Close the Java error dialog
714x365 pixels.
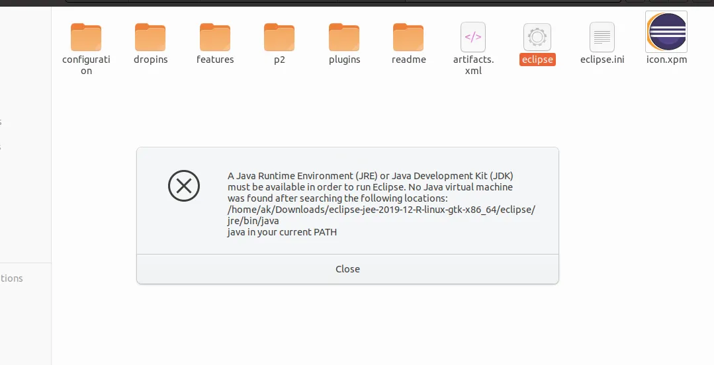pyautogui.click(x=347, y=269)
